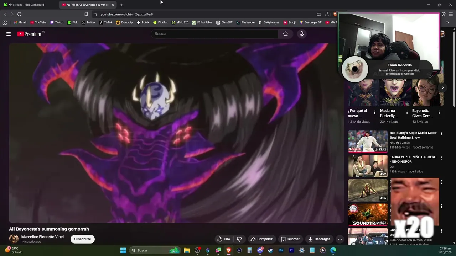Open File Explorer from taskbar
Viewport: 456px width, 256px height.
(x=187, y=250)
